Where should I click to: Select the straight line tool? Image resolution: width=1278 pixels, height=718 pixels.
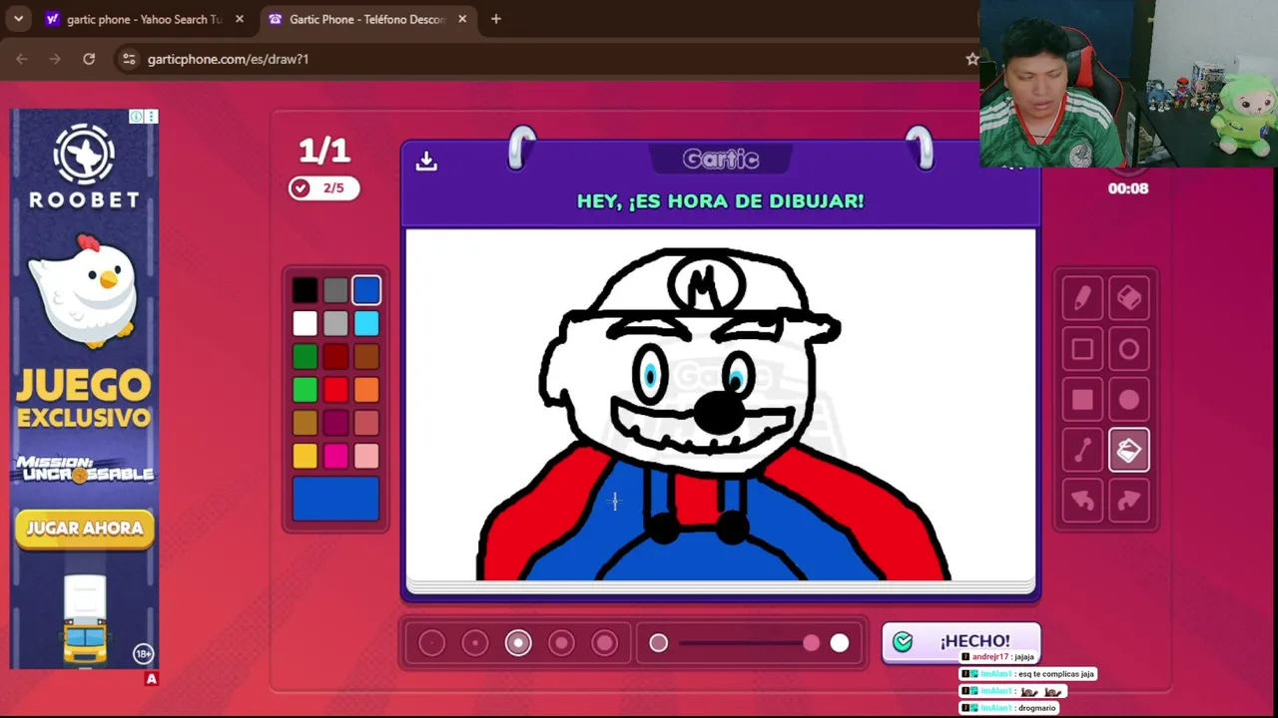pos(1082,451)
